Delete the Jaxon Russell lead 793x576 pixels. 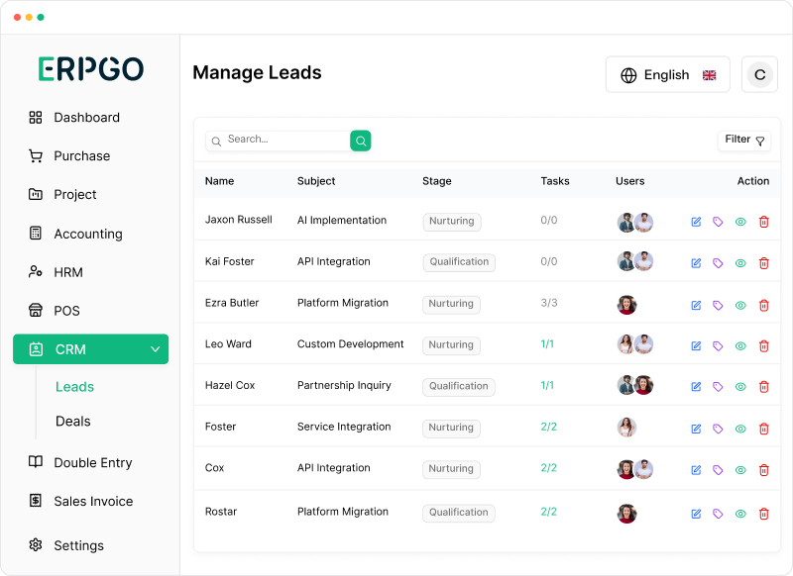763,222
